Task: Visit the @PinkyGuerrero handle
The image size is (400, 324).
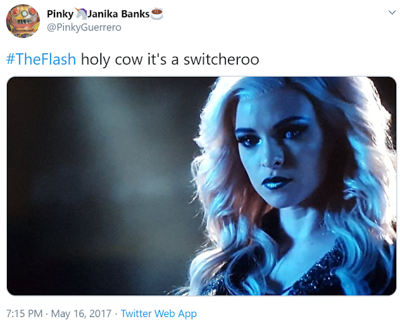Action: click(x=84, y=28)
